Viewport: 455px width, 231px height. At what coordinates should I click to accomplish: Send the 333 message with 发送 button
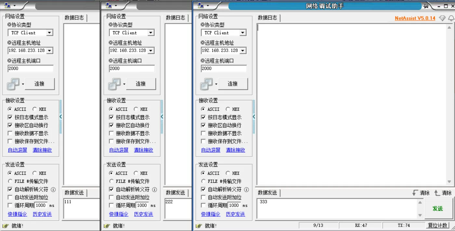(x=438, y=209)
